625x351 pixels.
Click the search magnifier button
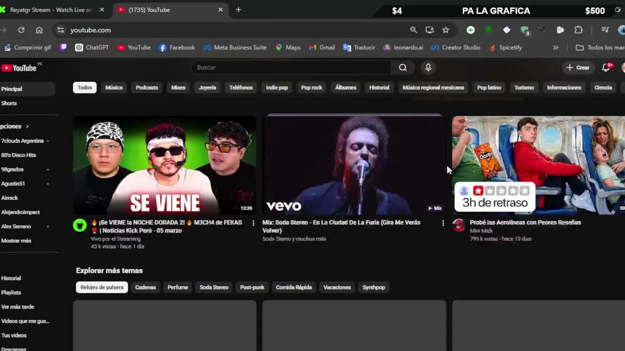tap(403, 68)
